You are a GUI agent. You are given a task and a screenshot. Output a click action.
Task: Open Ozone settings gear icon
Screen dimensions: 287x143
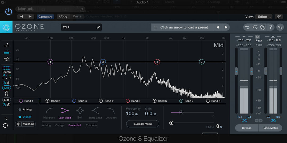click(x=263, y=27)
